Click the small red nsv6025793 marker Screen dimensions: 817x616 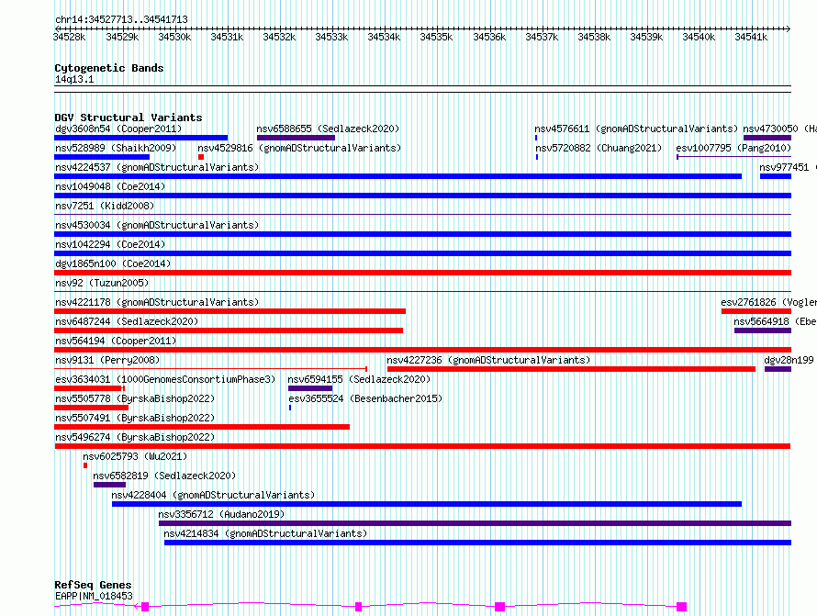(85, 465)
